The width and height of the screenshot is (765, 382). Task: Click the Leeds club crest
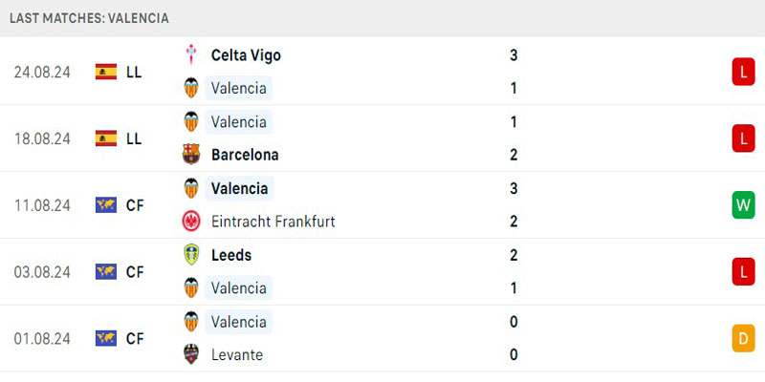tap(190, 254)
